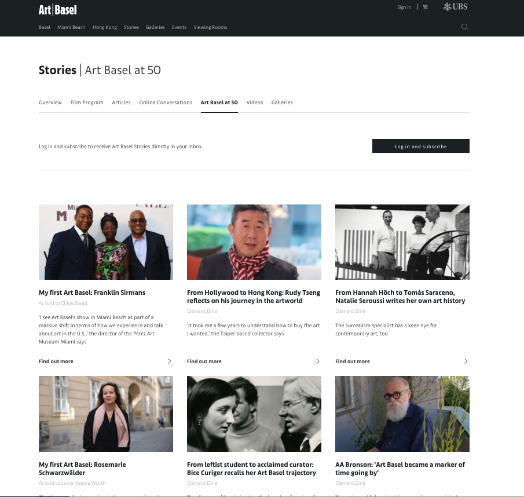Open Miami Beach in the top navigation
The width and height of the screenshot is (524, 497).
72,27
